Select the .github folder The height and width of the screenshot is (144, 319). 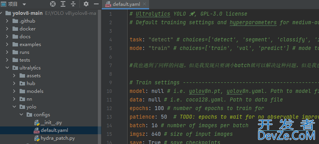point(27,21)
